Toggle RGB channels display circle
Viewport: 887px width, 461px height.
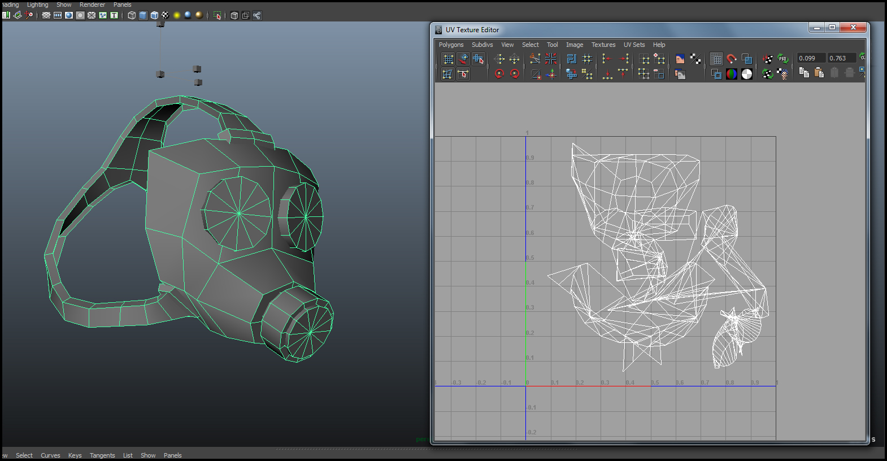pyautogui.click(x=732, y=74)
